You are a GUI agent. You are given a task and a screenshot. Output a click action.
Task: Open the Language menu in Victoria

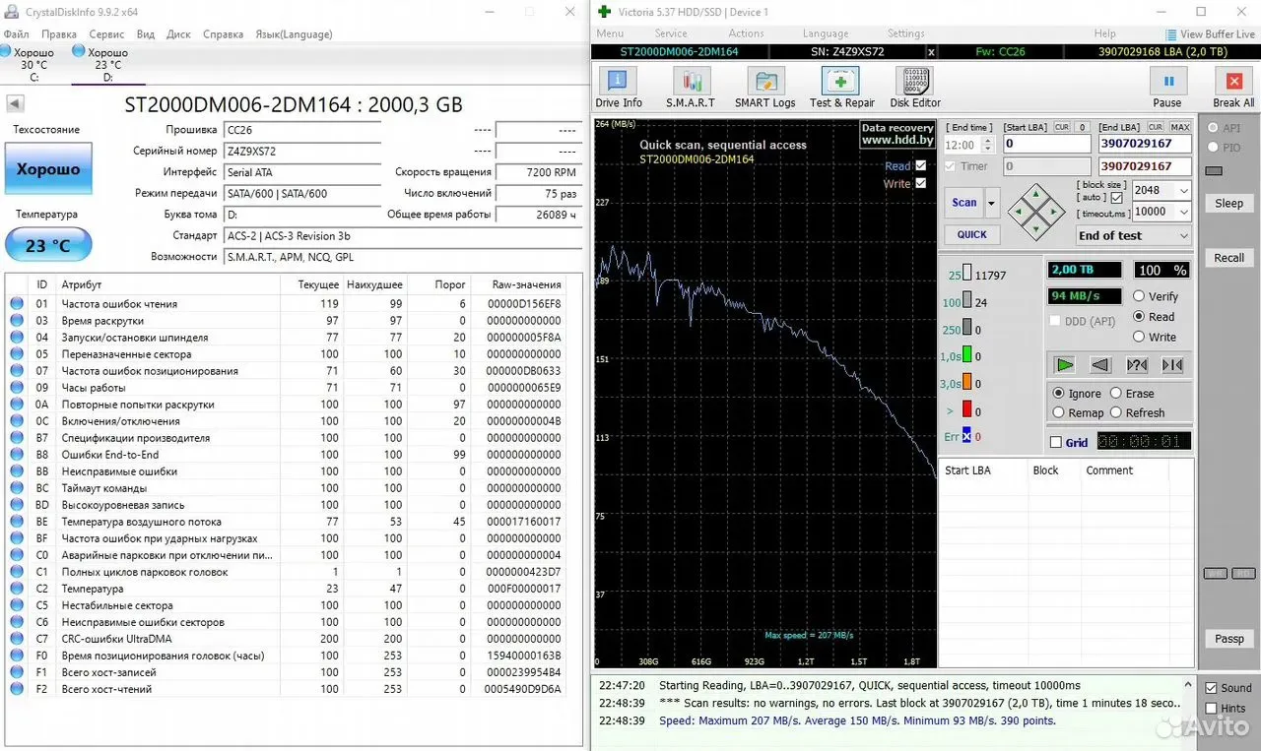pyautogui.click(x=826, y=33)
